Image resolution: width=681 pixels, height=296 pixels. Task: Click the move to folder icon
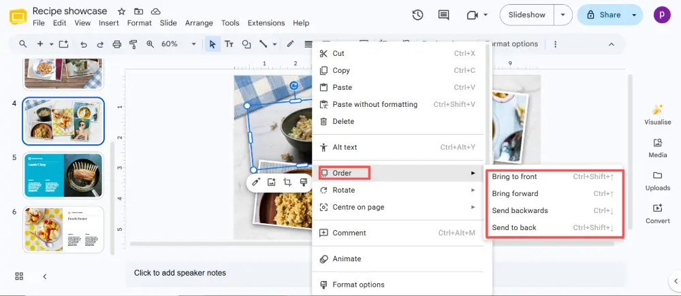tap(138, 12)
